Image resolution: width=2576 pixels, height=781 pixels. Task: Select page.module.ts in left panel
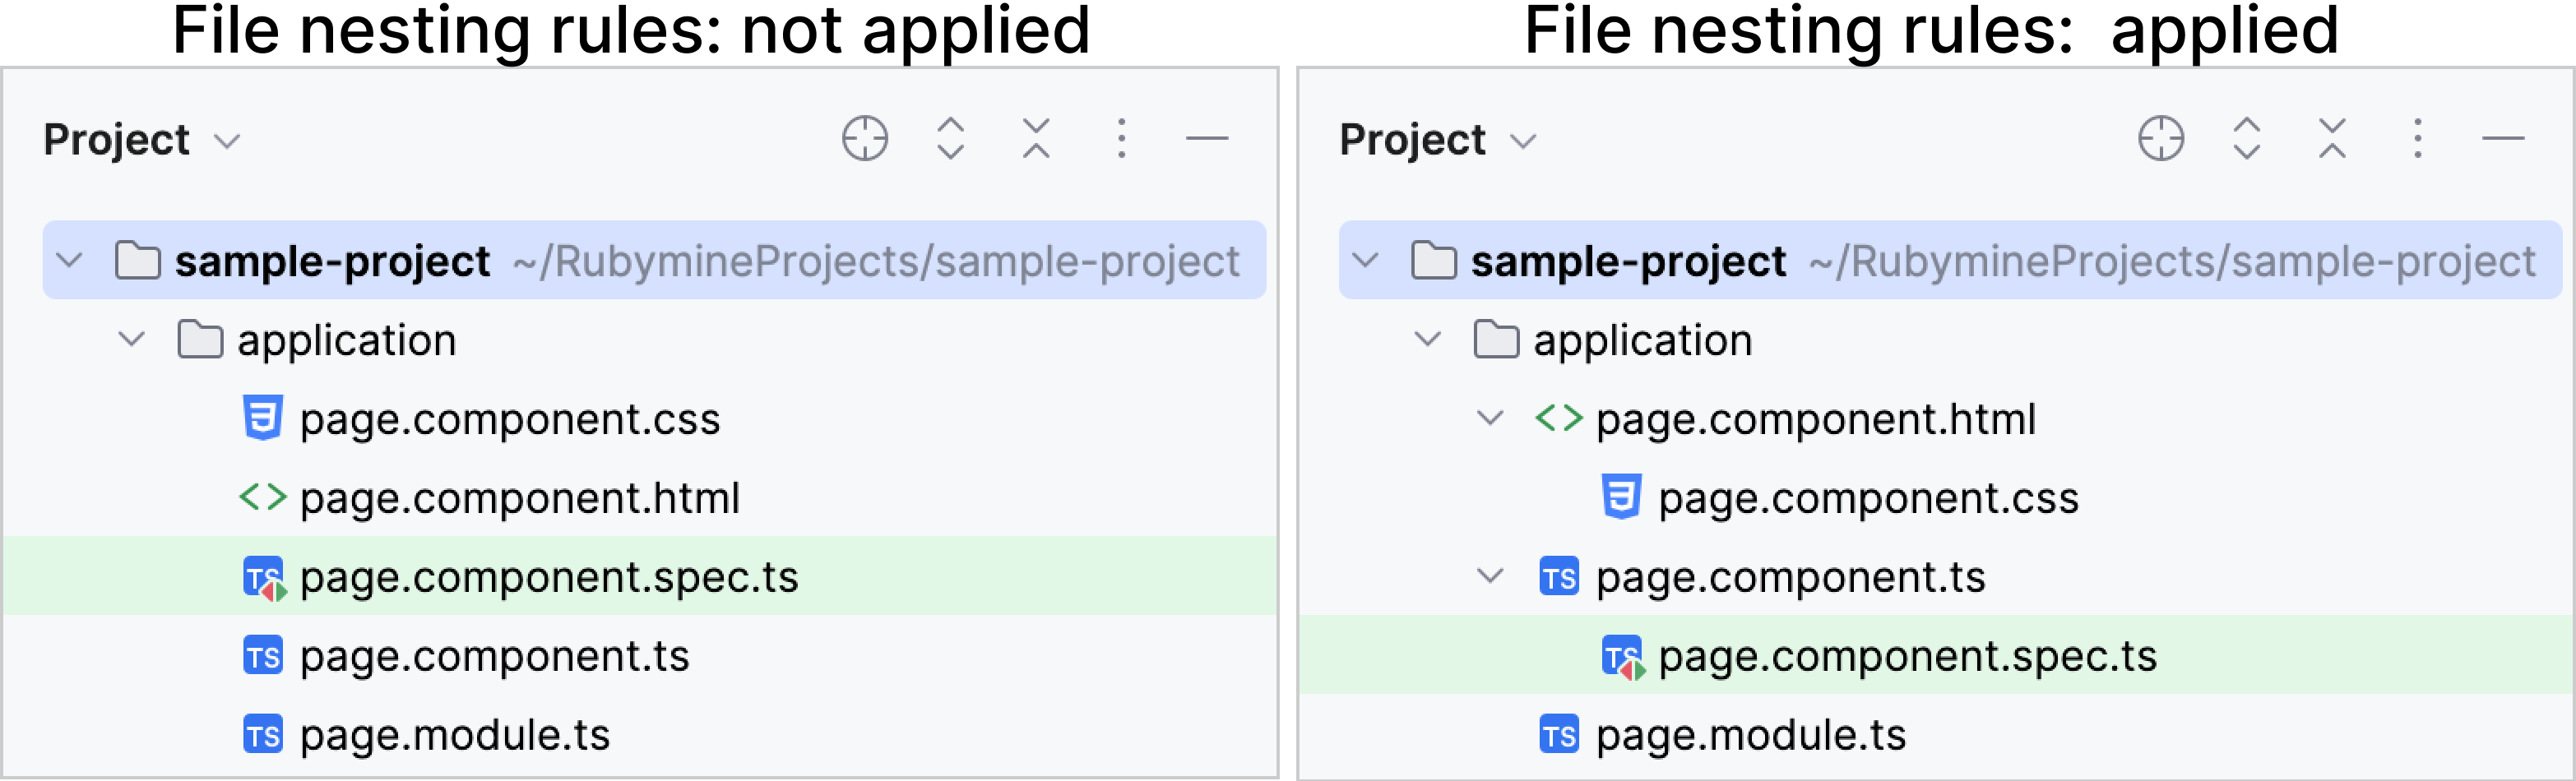(455, 735)
